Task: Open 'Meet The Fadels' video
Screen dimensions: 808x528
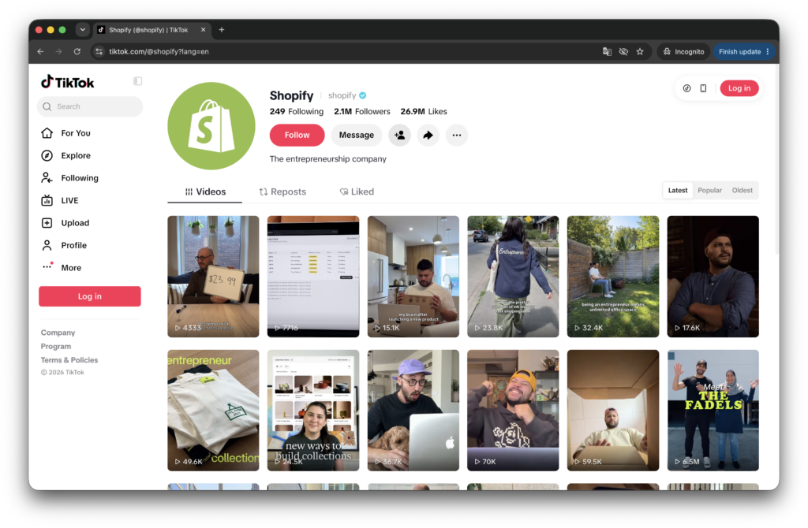Action: pyautogui.click(x=713, y=410)
